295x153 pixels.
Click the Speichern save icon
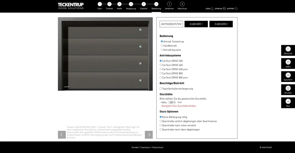coord(288,76)
